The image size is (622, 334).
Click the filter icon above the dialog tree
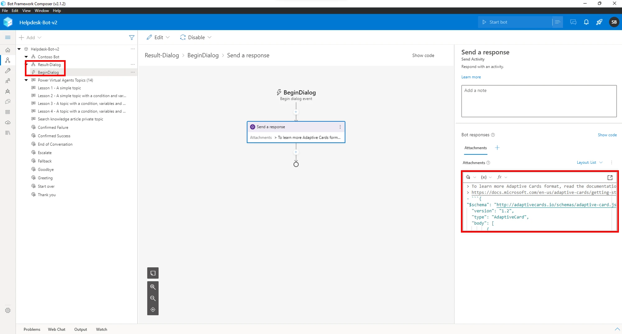[132, 38]
